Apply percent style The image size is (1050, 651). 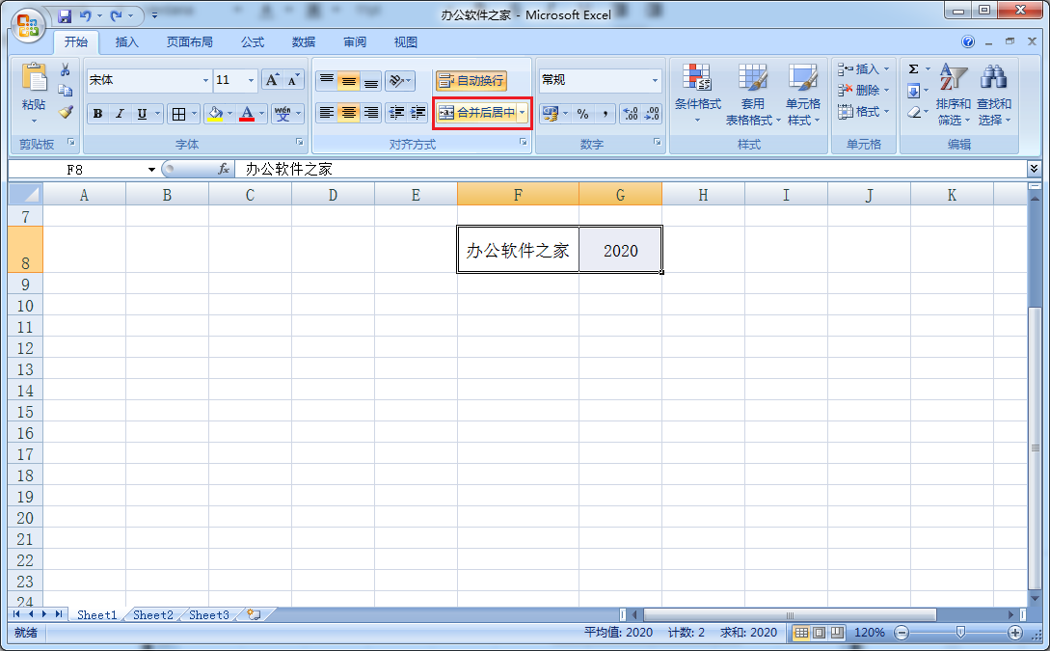(582, 114)
